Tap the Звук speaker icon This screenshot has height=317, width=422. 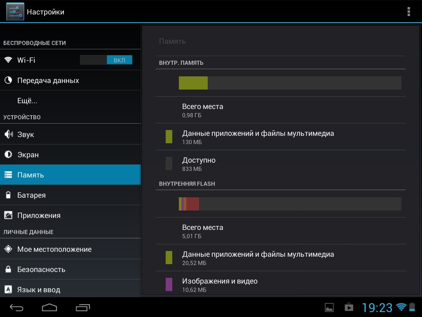8,135
